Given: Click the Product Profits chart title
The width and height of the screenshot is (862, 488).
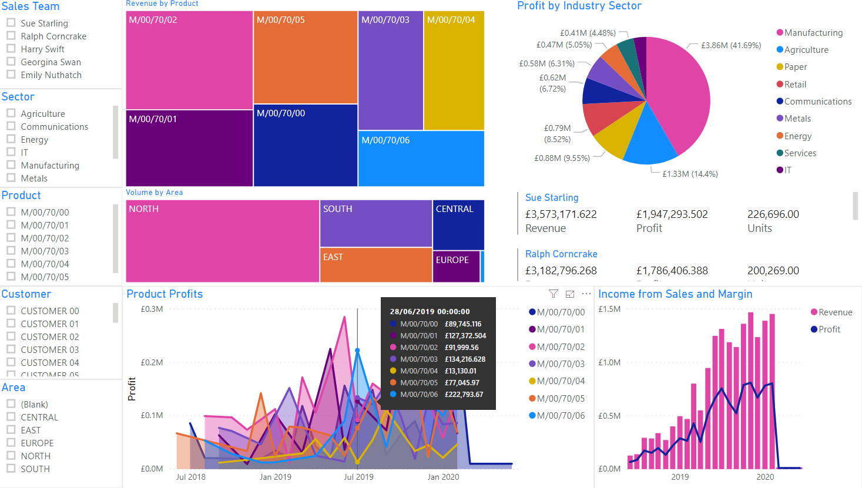Looking at the screenshot, I should pos(165,294).
